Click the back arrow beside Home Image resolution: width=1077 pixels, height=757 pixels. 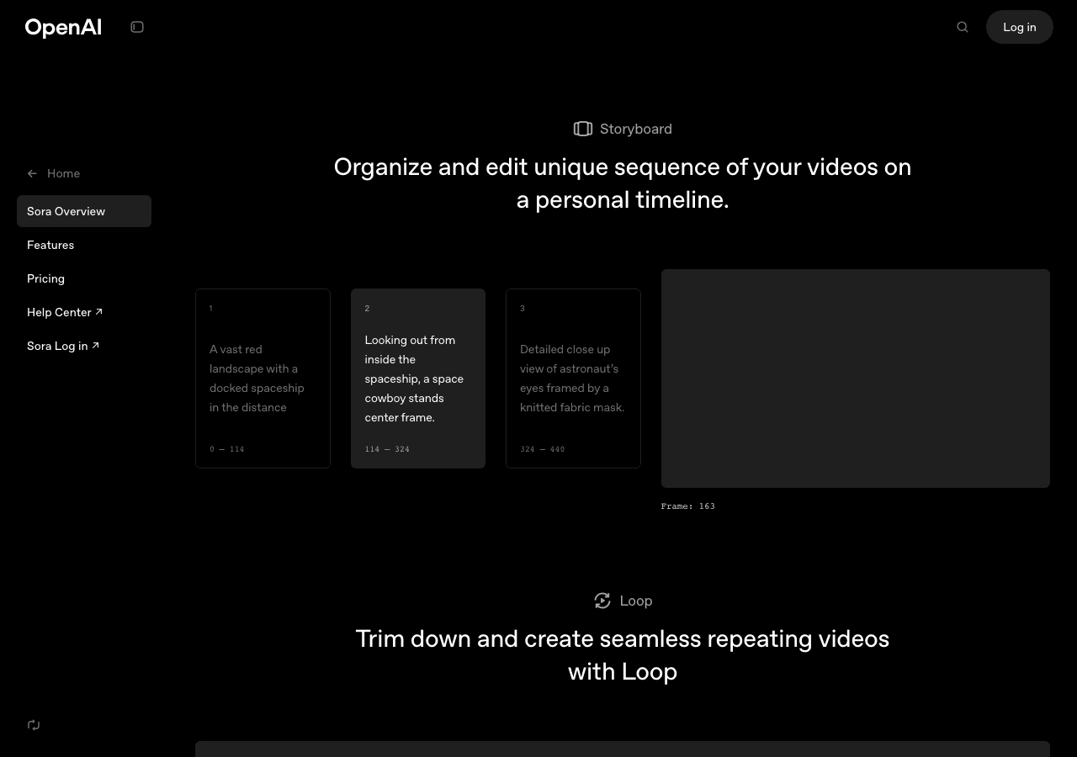pyautogui.click(x=32, y=173)
